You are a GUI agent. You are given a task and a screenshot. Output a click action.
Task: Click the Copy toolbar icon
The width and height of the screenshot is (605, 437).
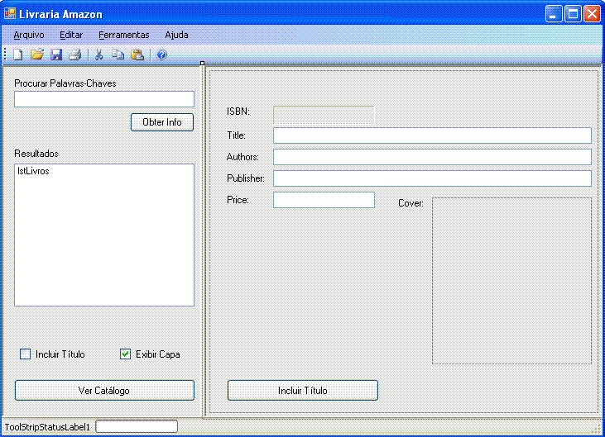[x=118, y=55]
